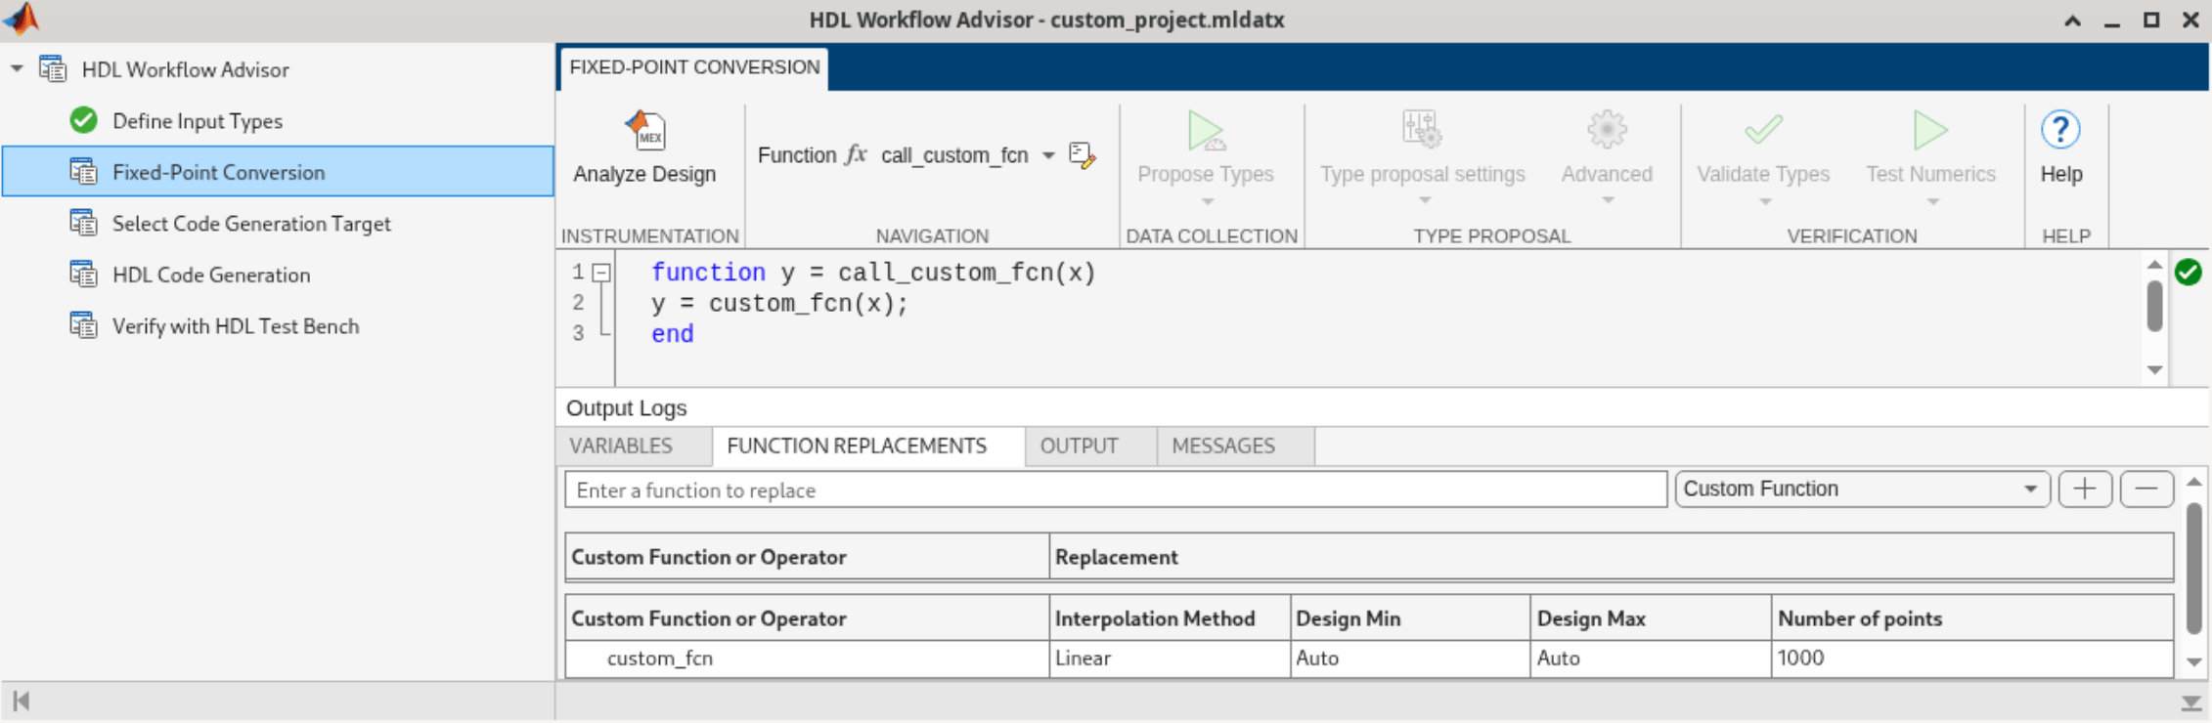Click the code editor vertical scrollbar thumb
Screen dimensions: 2212x723
tap(2153, 306)
